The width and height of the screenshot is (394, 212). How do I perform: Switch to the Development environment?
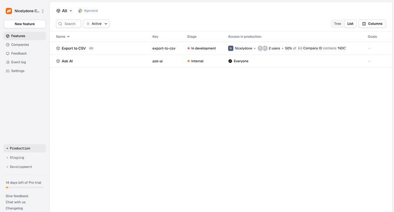[25, 167]
